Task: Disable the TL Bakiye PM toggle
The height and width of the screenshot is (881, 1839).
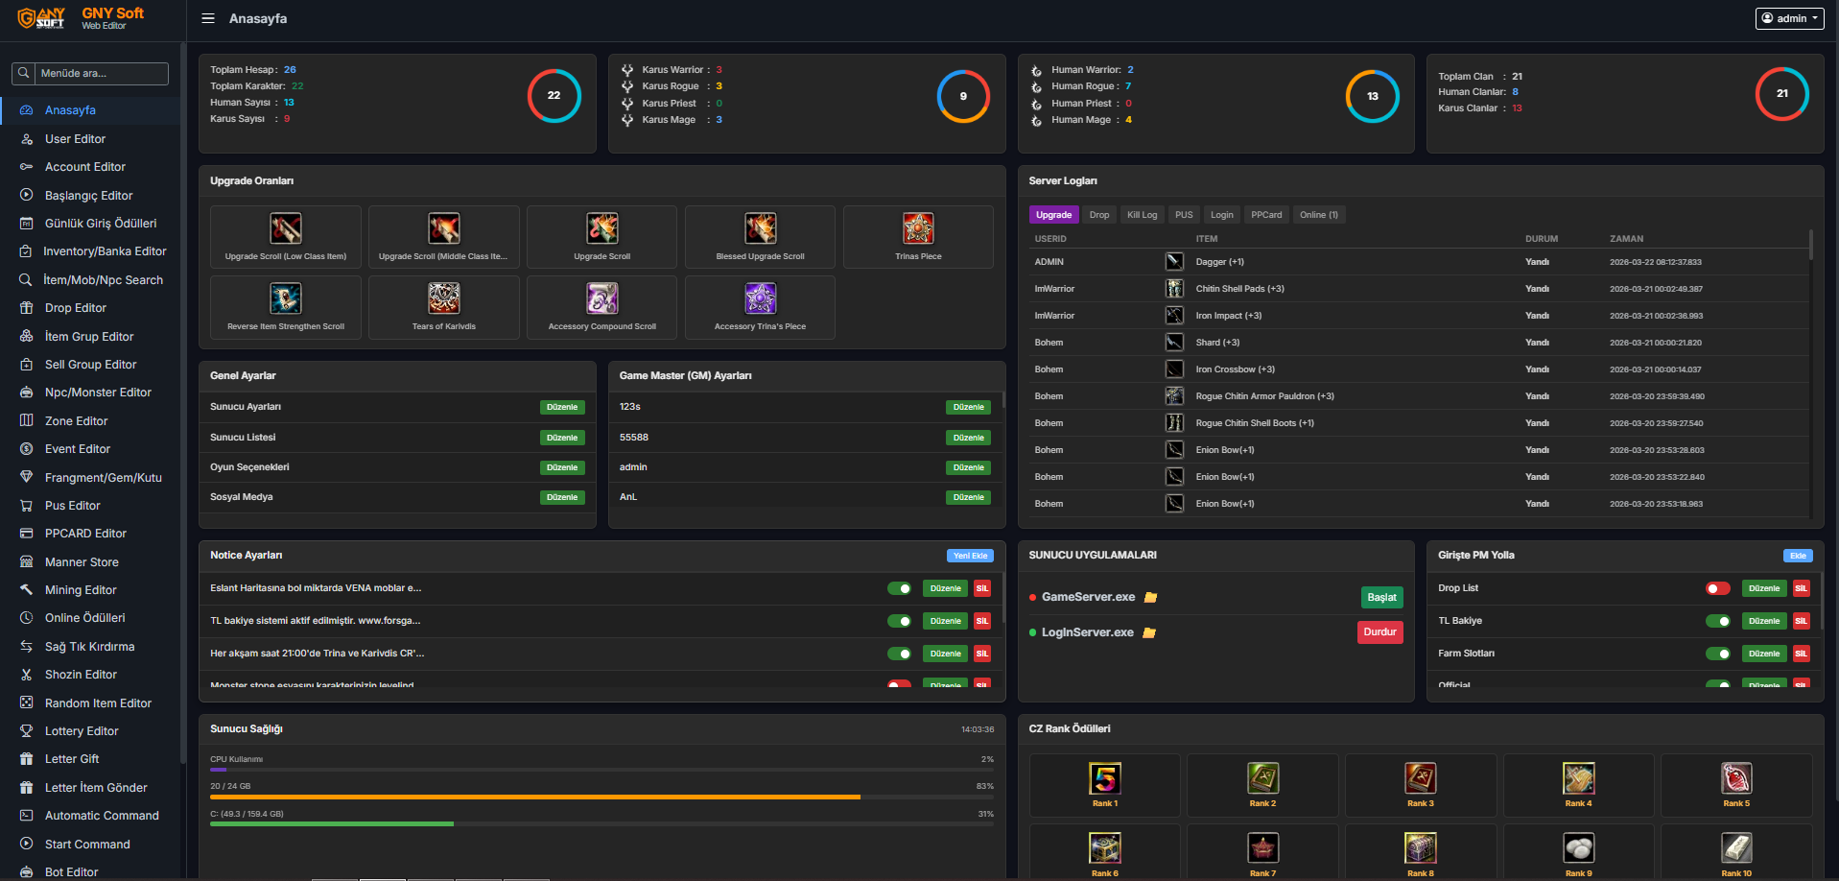Action: tap(1718, 621)
